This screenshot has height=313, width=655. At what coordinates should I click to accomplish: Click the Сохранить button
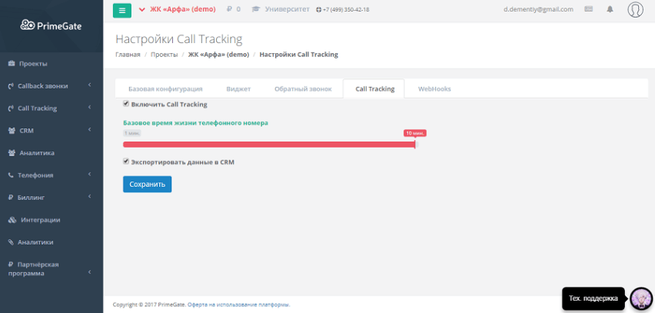[147, 185]
